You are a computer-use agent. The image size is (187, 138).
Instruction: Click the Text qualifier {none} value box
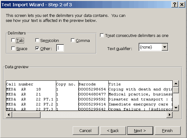tap(150, 47)
